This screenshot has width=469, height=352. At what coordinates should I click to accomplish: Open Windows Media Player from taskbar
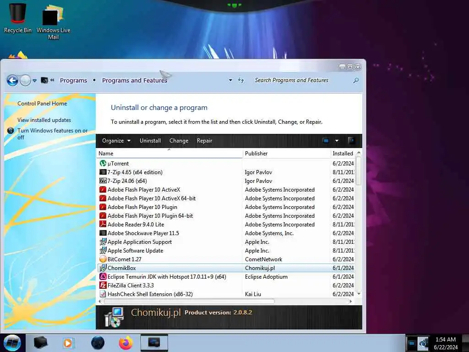pyautogui.click(x=68, y=343)
